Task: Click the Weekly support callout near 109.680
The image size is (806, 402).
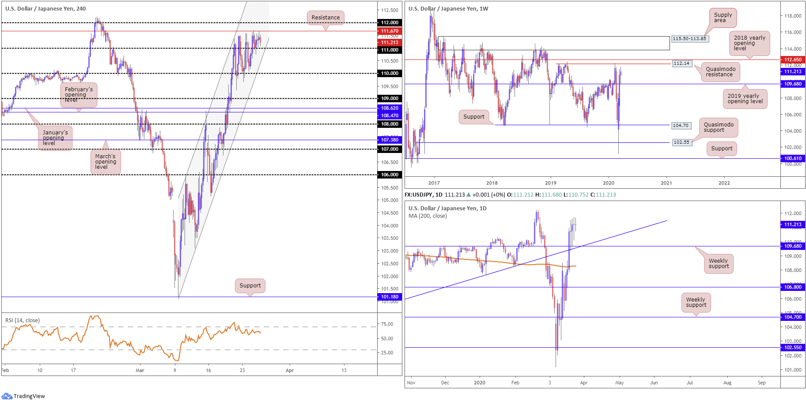Action: [719, 264]
